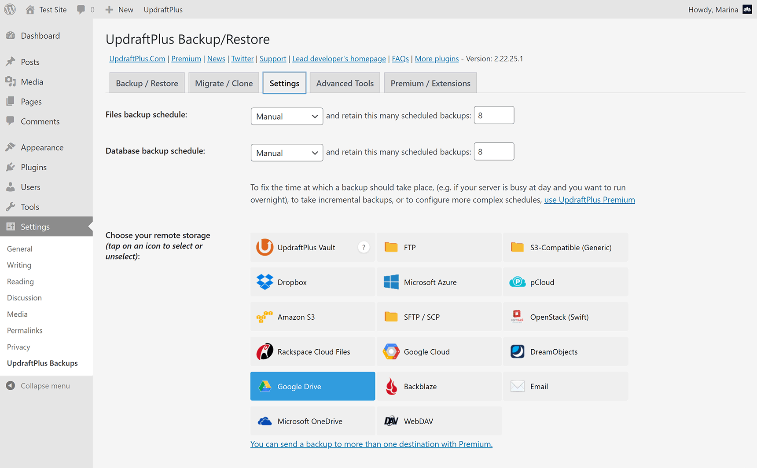Click Marina's user avatar
Screen dimensions: 757x468
point(747,9)
